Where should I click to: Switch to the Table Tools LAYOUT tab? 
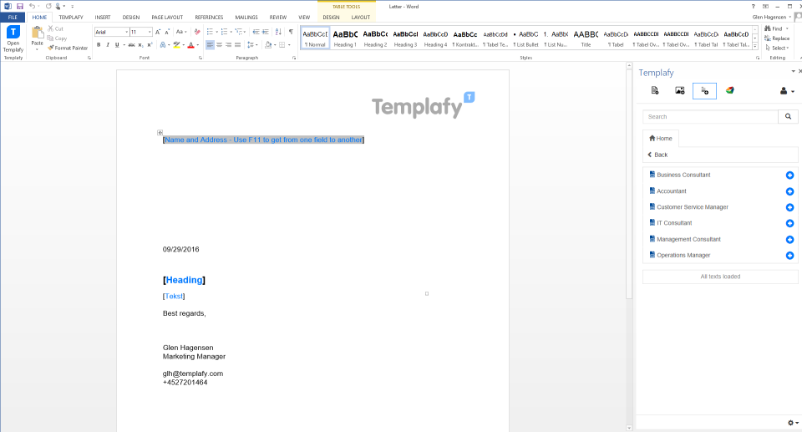coord(361,18)
